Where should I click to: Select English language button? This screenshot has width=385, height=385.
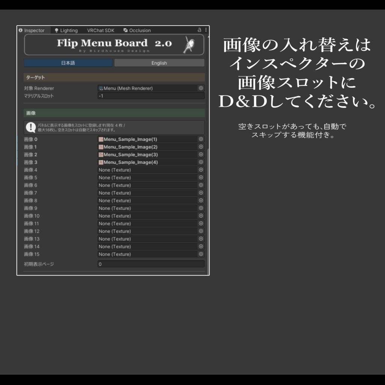click(x=159, y=63)
